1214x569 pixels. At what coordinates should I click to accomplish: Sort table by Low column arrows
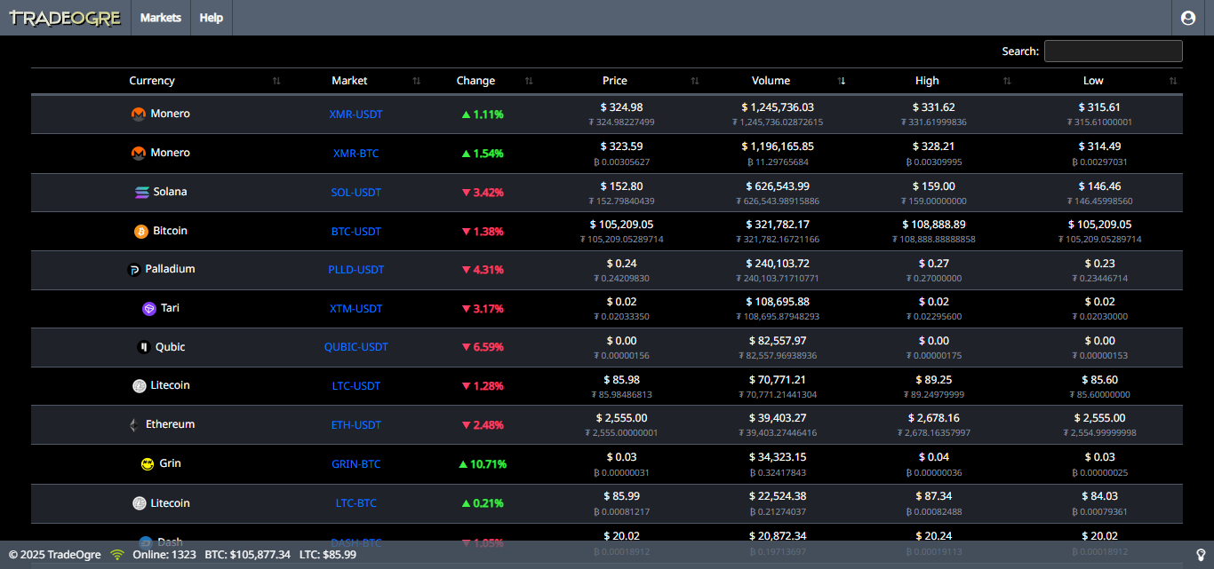click(1173, 81)
